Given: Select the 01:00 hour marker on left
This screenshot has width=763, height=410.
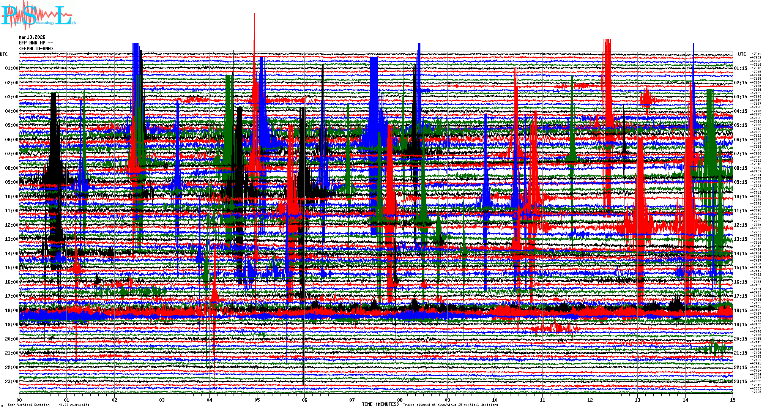Looking at the screenshot, I should [x=11, y=68].
